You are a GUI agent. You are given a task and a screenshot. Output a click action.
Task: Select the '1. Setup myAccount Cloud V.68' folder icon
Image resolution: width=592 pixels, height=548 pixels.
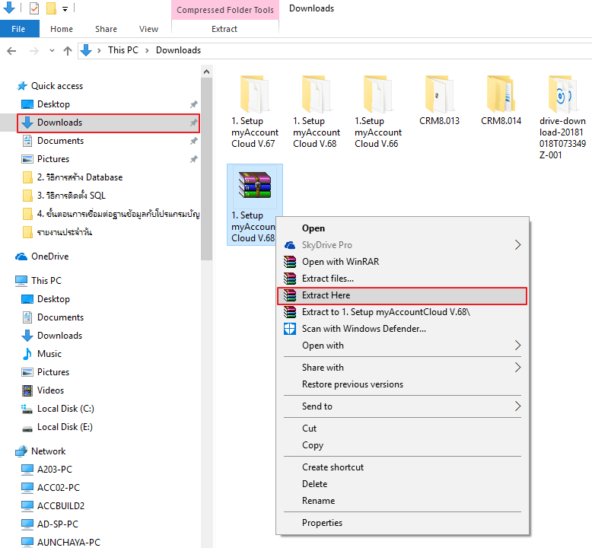click(317, 94)
